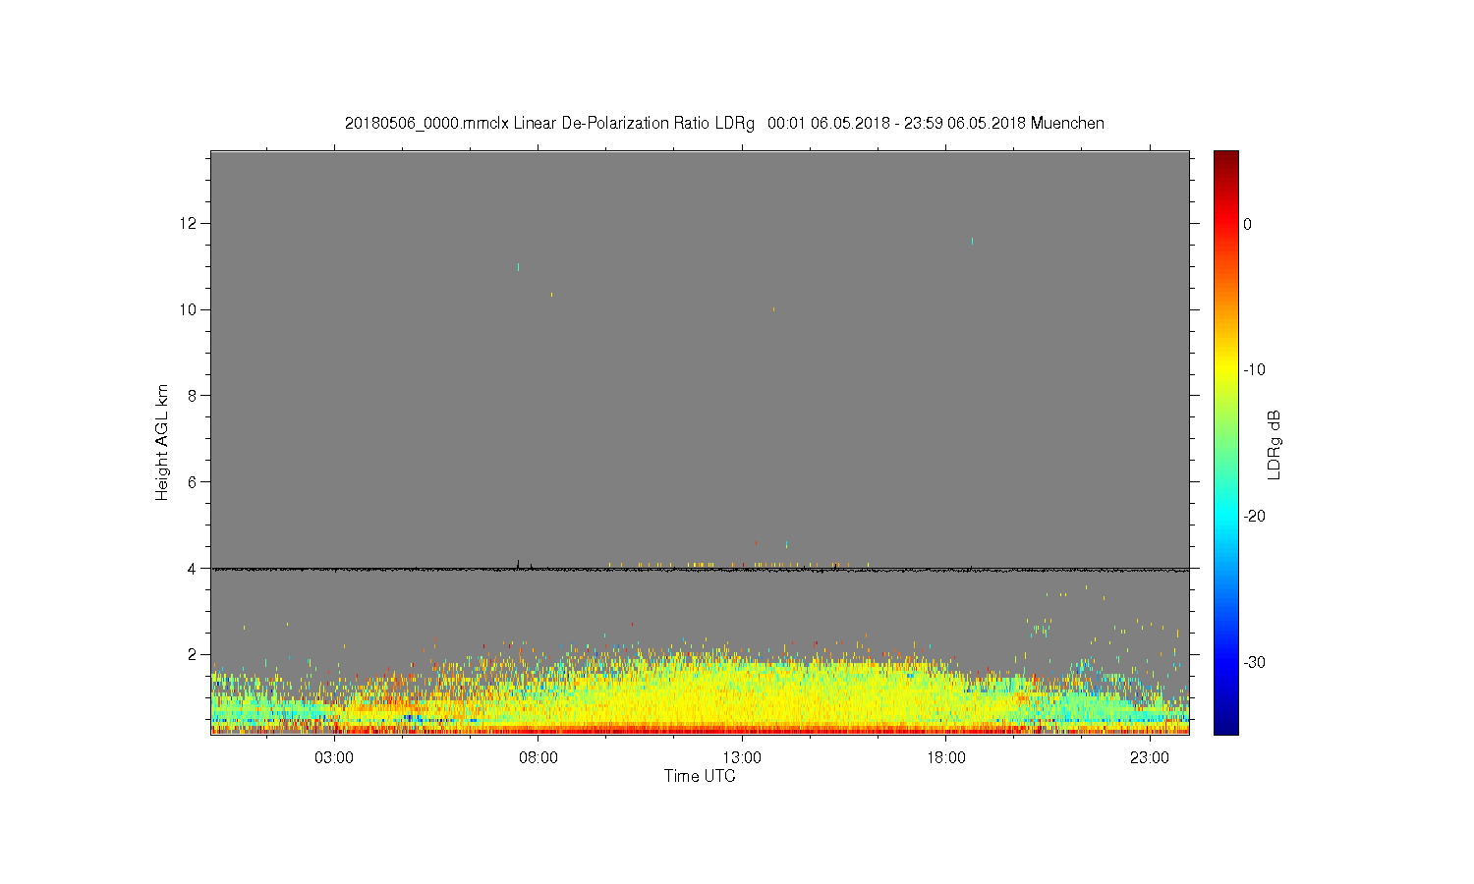
Task: Click the dark red top of colorbar
Action: point(1226,157)
